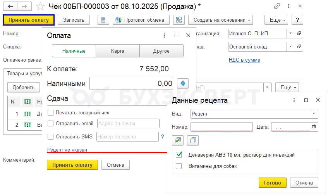Click recipe Номер input field
This screenshot has height=195, width=328.
click(x=222, y=127)
